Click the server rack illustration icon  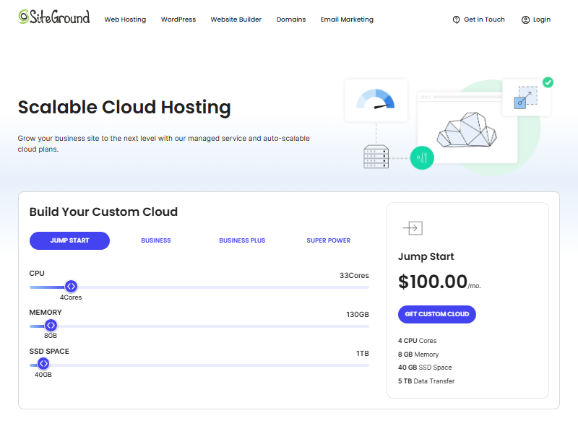tap(376, 157)
